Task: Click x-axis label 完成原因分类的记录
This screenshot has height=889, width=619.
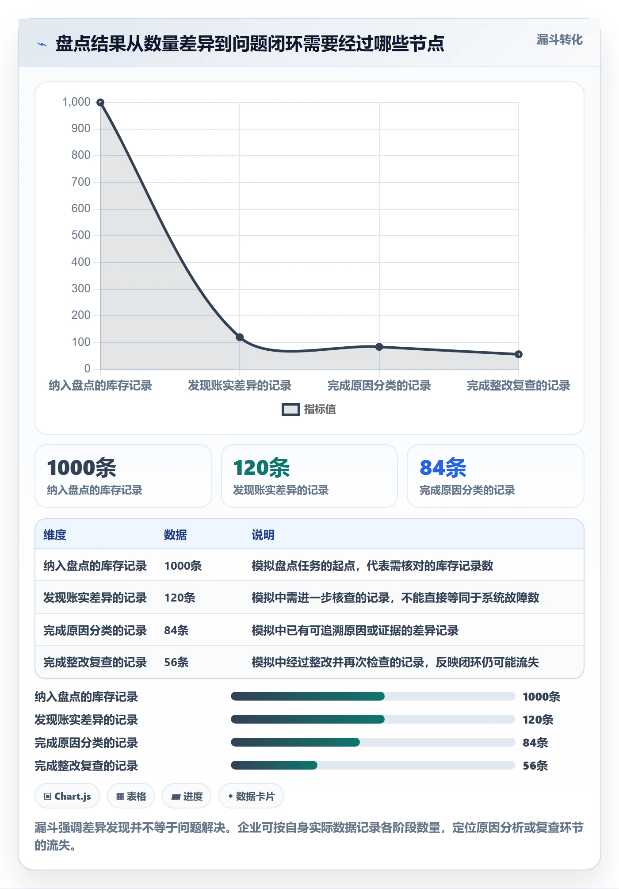Action: pos(379,385)
